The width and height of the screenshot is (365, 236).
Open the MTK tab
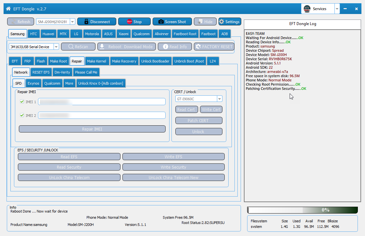[x=63, y=34]
